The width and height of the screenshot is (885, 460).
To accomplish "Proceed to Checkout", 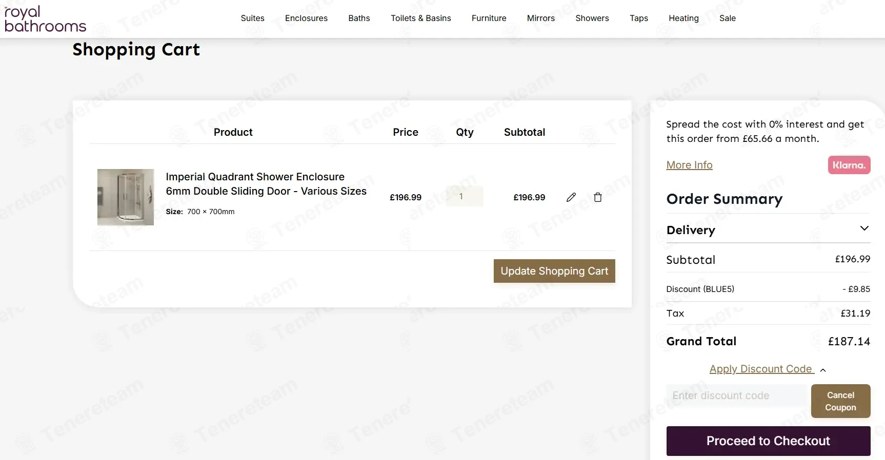I will [x=768, y=441].
